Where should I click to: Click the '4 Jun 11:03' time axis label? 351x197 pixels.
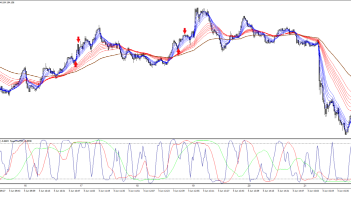pyautogui.click(x=89, y=191)
